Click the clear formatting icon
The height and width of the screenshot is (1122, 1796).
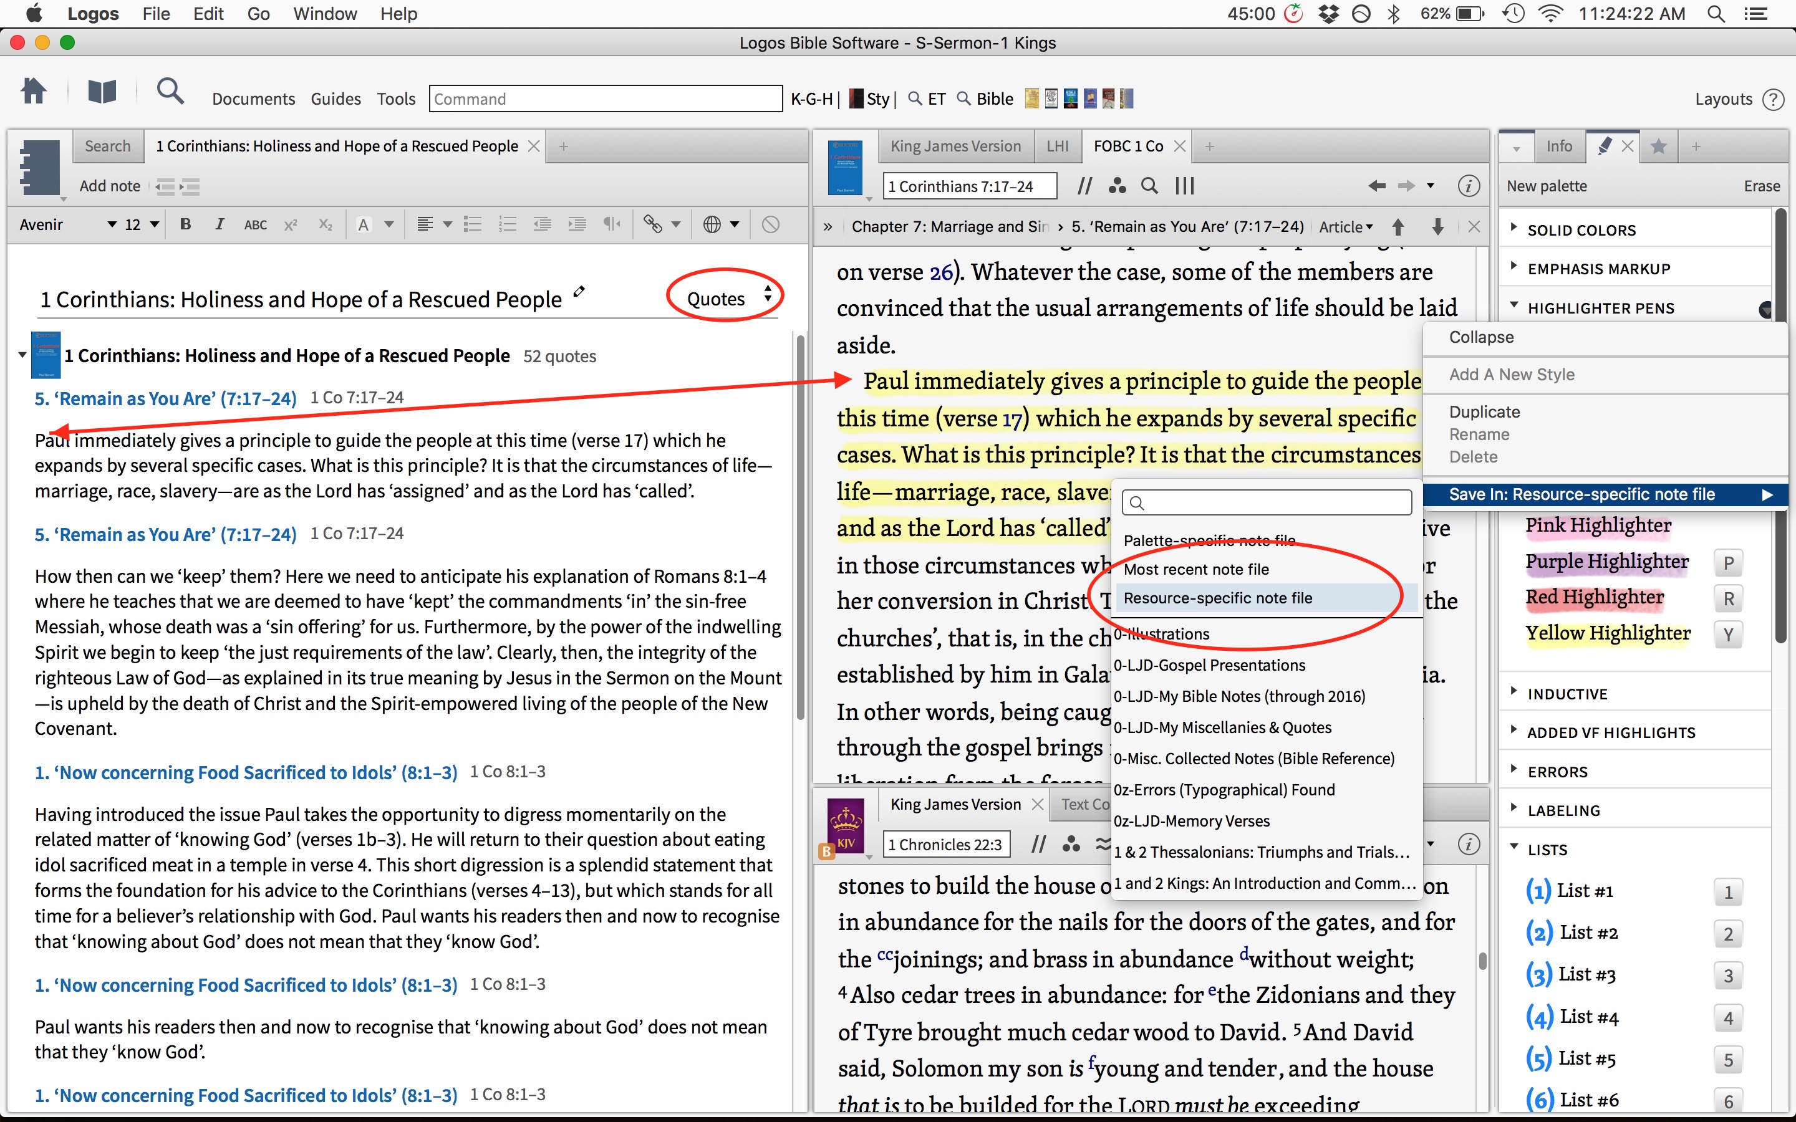point(770,224)
